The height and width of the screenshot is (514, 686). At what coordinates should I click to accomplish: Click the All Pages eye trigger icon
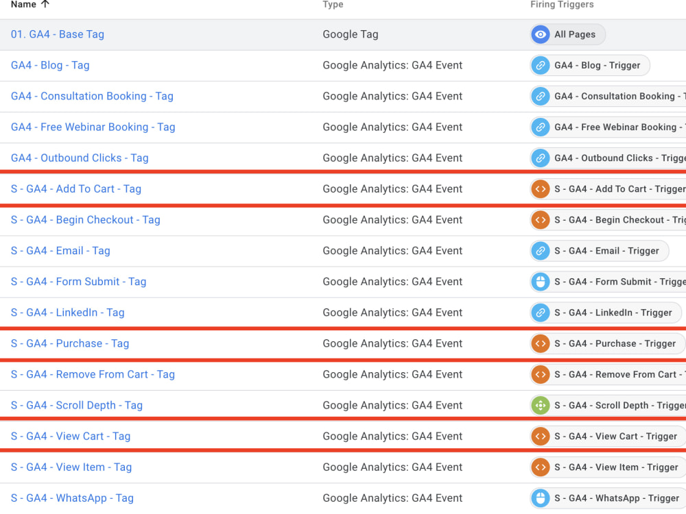(x=541, y=34)
